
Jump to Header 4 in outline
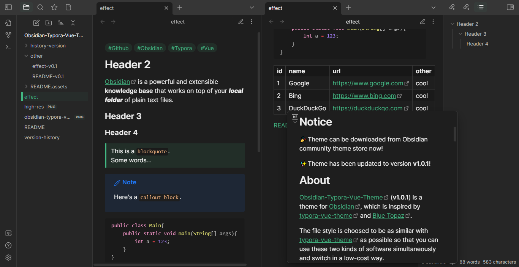[477, 44]
